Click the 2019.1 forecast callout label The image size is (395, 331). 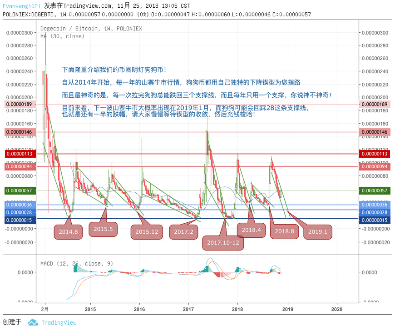coord(318,232)
